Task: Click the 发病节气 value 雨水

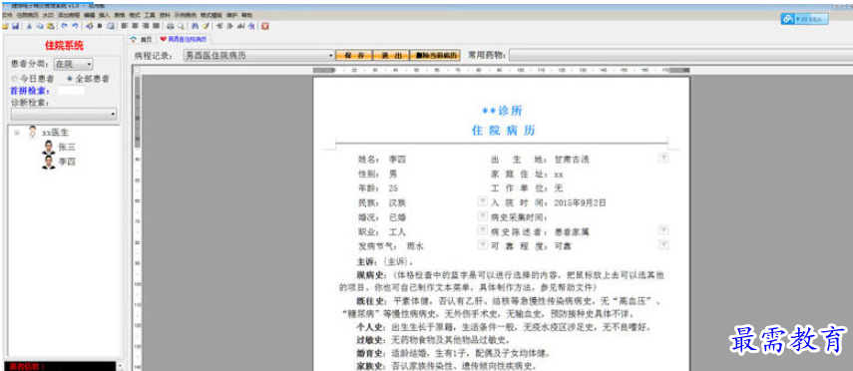Action: [415, 246]
